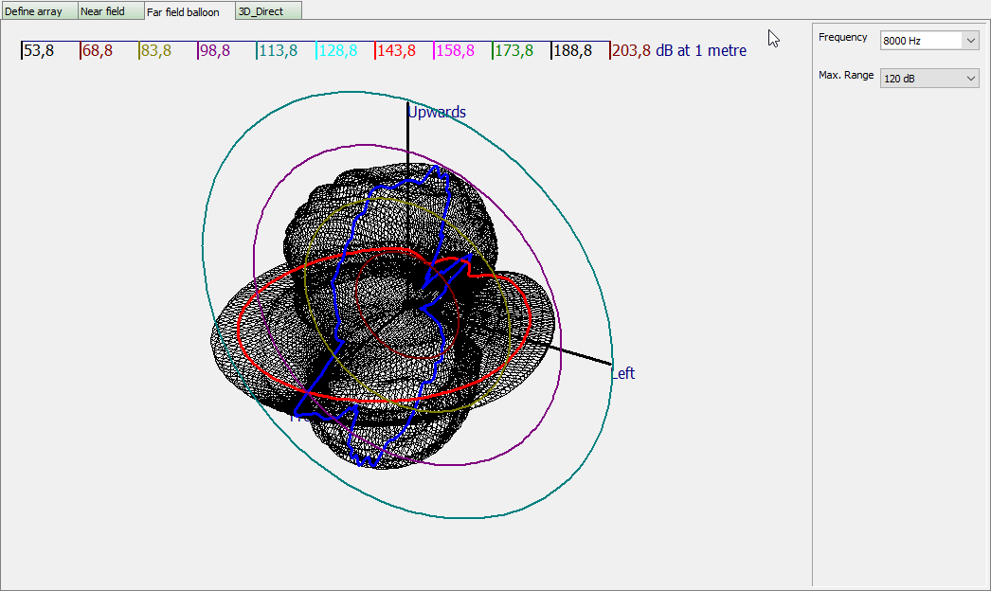
Task: Click the Left axis label
Action: pos(623,373)
